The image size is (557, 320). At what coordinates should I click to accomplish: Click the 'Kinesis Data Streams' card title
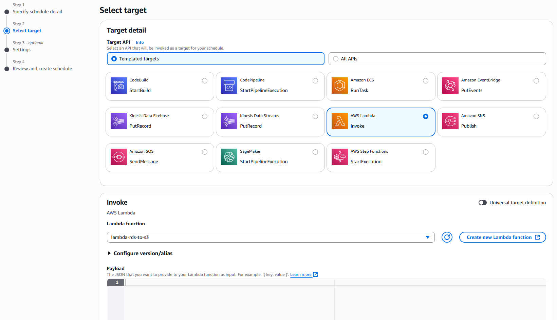259,116
